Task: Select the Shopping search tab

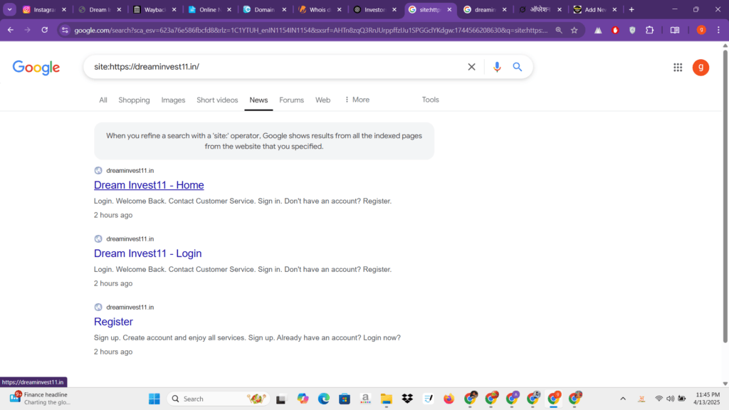Action: click(134, 100)
